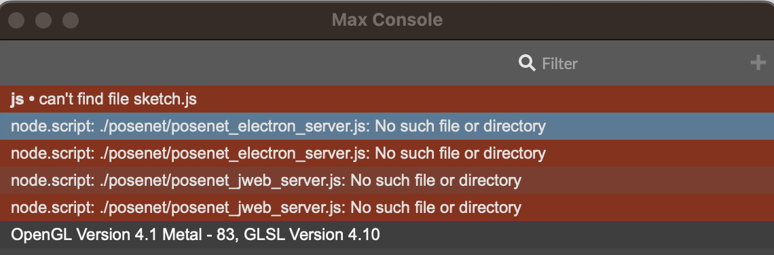Click the Max Console window title
Image resolution: width=774 pixels, height=255 pixels.
pos(387,20)
